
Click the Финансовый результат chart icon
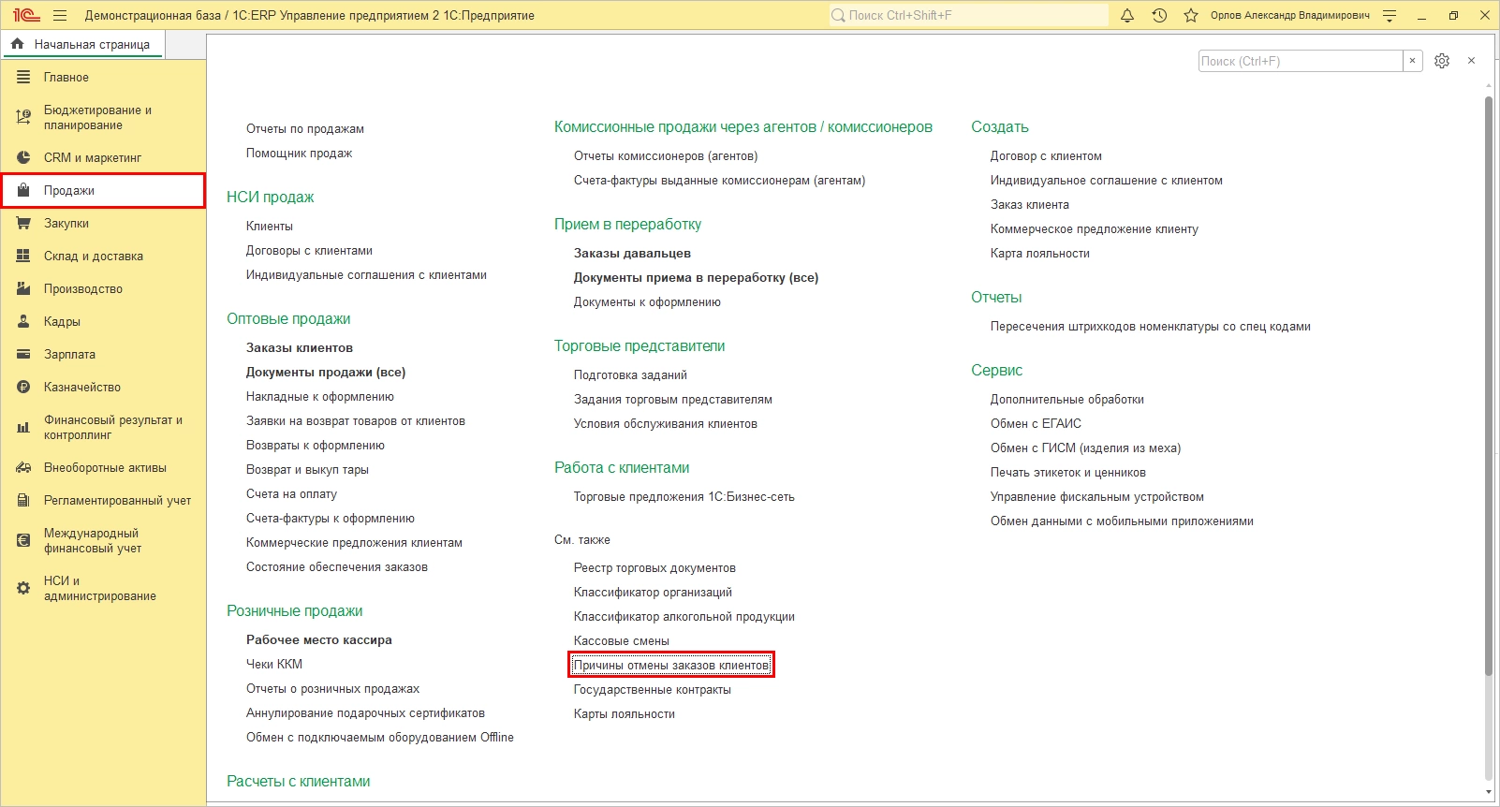coord(23,427)
